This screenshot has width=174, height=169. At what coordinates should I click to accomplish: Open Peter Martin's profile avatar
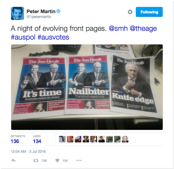point(17,13)
